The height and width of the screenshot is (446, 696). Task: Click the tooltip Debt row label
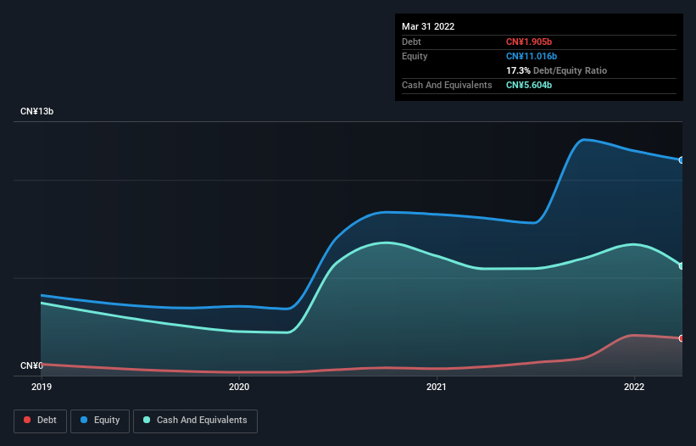(x=411, y=42)
